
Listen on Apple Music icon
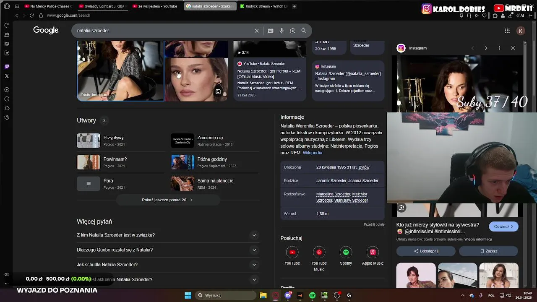click(373, 252)
